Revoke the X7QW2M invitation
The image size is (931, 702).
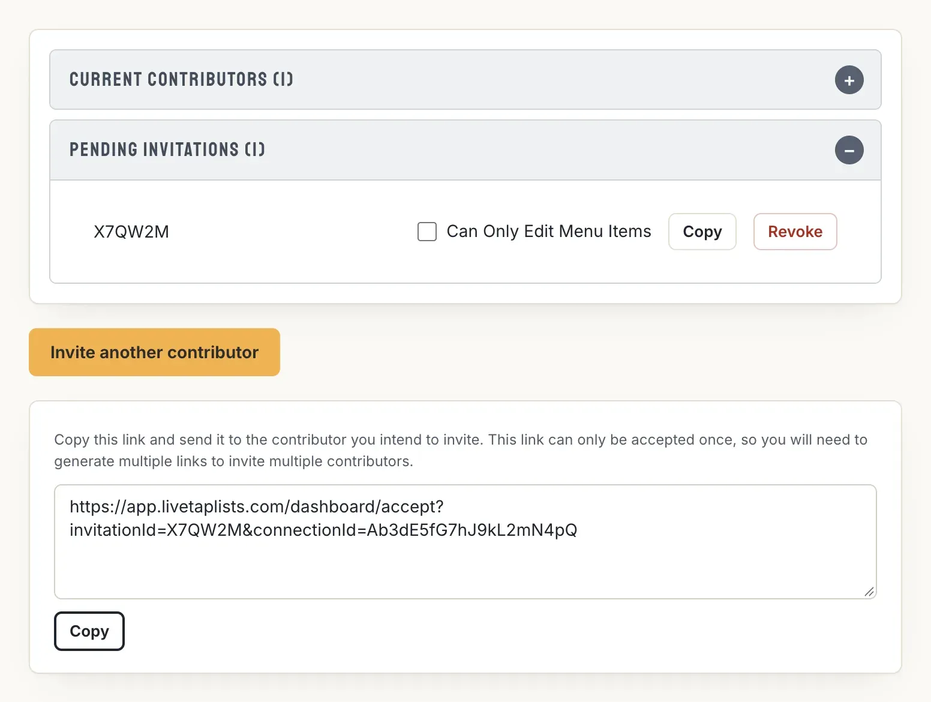coord(795,232)
